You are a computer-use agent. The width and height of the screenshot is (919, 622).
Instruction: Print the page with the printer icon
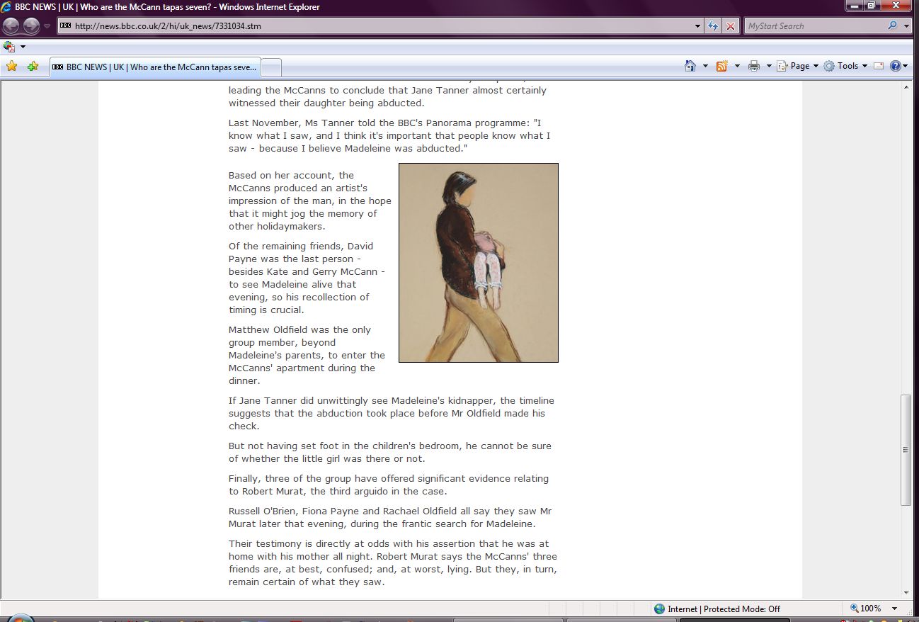point(754,66)
